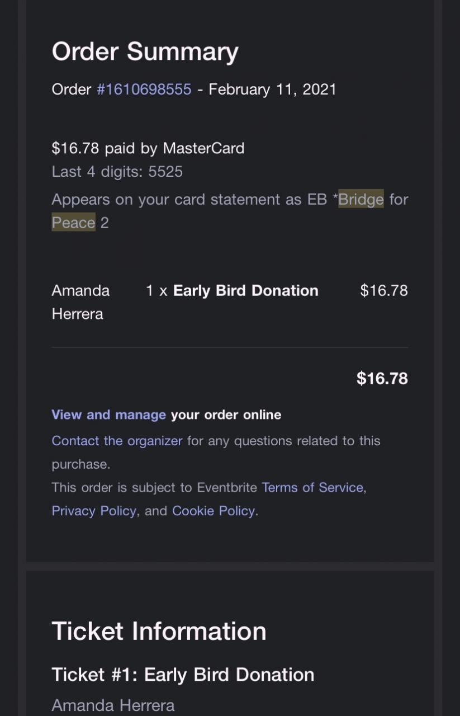
Task: Click the "$16.78 paid by MasterCard" line
Action: tap(148, 148)
